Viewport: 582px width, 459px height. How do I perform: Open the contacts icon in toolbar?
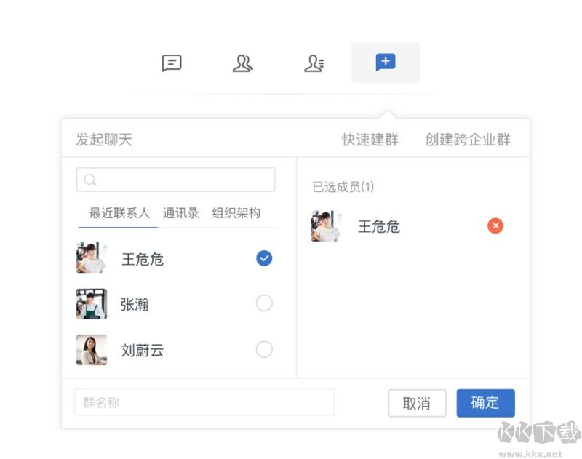click(x=243, y=63)
